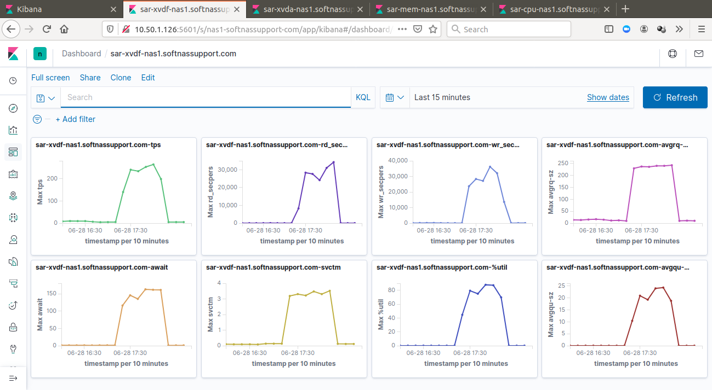Open the Recently viewed clock icon
Viewport: 712px width, 390px height.
[13, 81]
